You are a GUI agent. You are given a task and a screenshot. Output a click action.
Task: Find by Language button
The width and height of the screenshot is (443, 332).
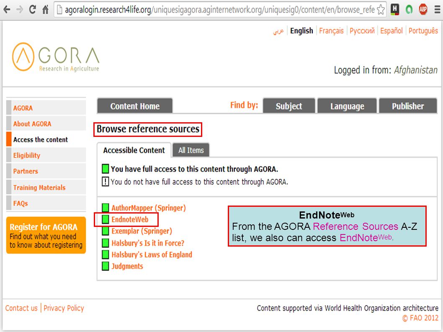[347, 106]
